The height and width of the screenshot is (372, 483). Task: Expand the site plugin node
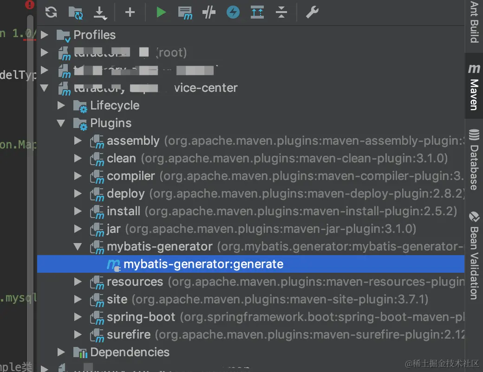(x=78, y=299)
